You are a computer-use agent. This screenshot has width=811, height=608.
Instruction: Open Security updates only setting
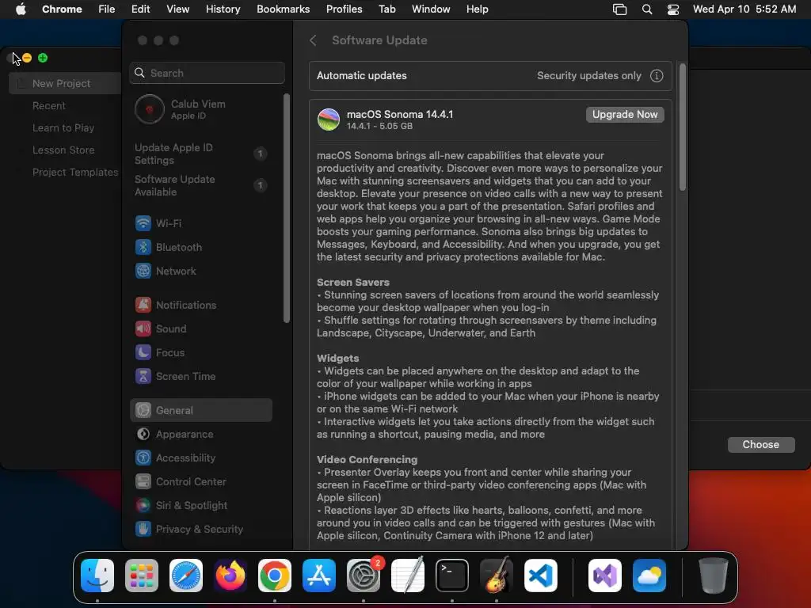(x=588, y=76)
